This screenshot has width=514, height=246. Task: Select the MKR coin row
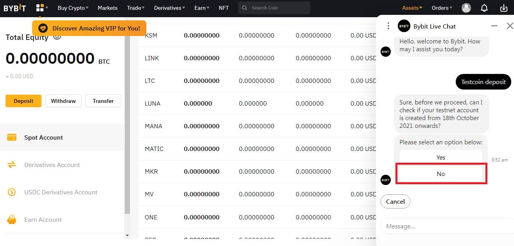(x=257, y=172)
